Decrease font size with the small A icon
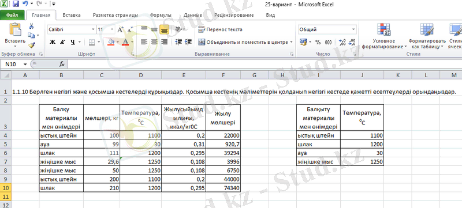Screen dimensions: 462x208 (129, 29)
